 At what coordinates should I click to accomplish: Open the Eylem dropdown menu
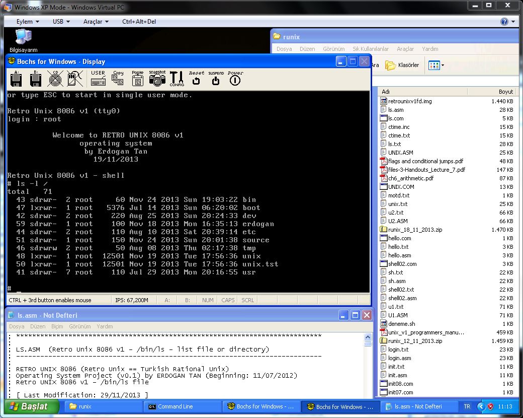[28, 21]
